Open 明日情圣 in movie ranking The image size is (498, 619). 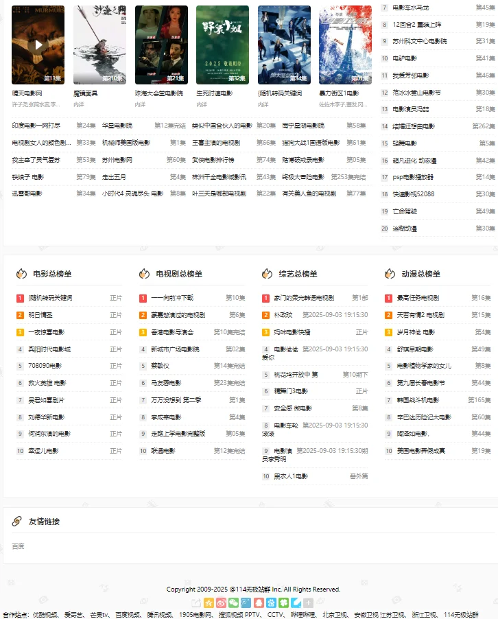pos(40,315)
